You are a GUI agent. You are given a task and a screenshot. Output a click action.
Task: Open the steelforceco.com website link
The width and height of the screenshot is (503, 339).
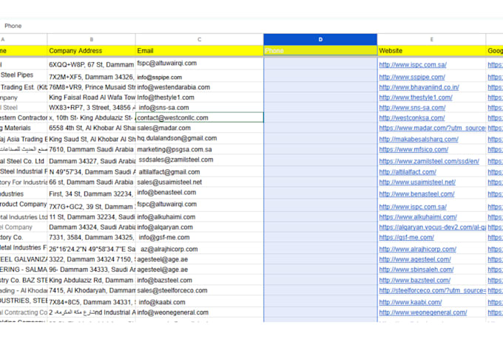click(432, 290)
